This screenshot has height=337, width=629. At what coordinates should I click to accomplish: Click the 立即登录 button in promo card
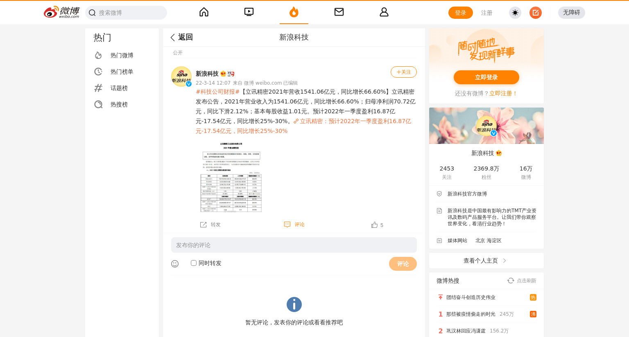coord(486,77)
